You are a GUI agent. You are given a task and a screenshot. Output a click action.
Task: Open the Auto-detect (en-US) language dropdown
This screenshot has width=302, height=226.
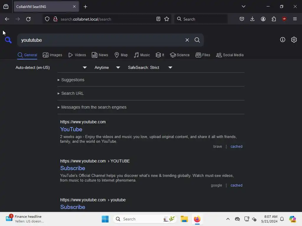click(51, 67)
